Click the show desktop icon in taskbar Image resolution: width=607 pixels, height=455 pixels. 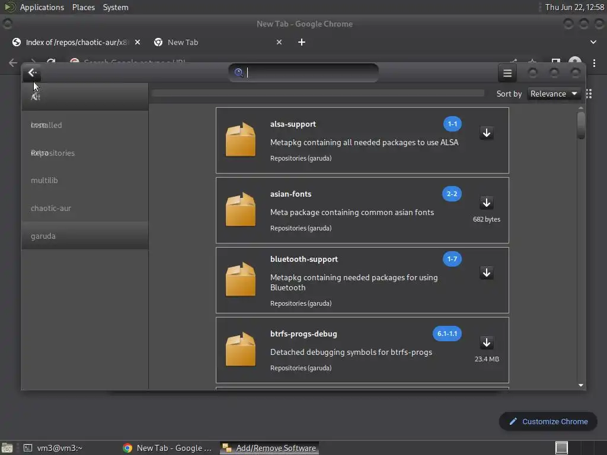[7, 448]
